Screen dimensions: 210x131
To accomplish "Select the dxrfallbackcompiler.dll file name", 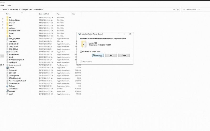I will tap(17, 60).
